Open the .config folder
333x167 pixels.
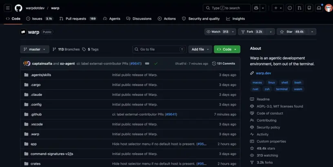tap(36, 104)
